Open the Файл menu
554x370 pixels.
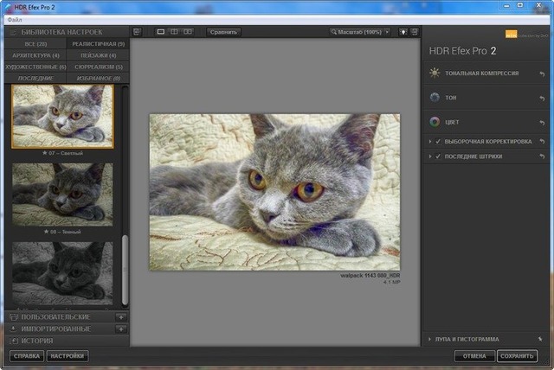coord(15,19)
